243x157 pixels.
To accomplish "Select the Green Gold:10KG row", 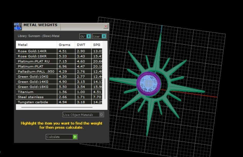I will click(x=59, y=77).
